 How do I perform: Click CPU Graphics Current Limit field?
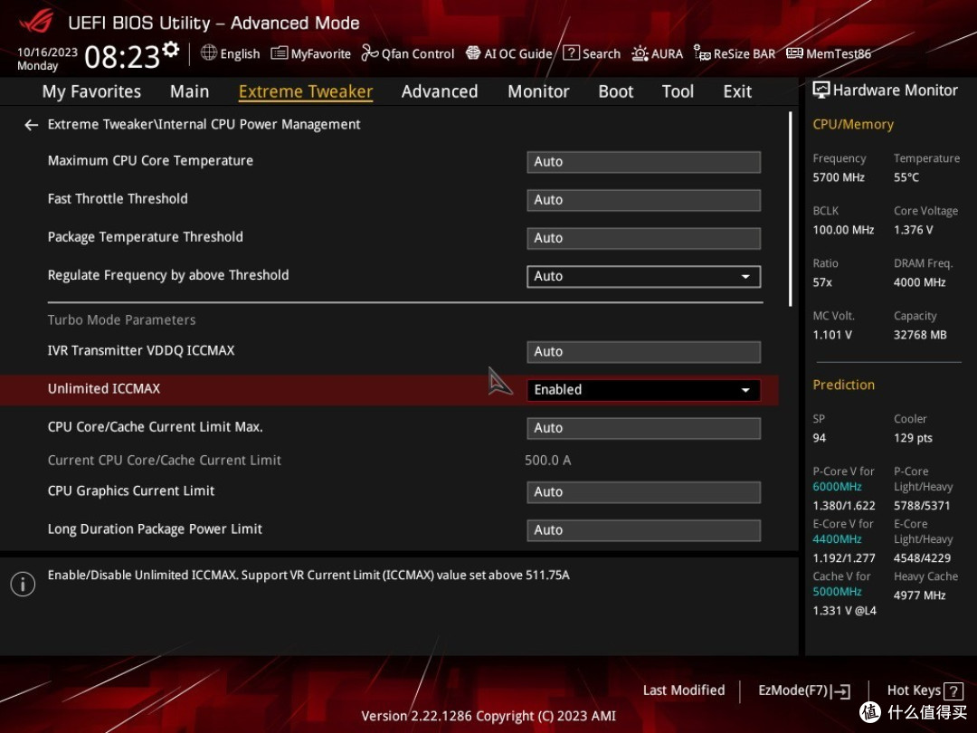point(644,491)
